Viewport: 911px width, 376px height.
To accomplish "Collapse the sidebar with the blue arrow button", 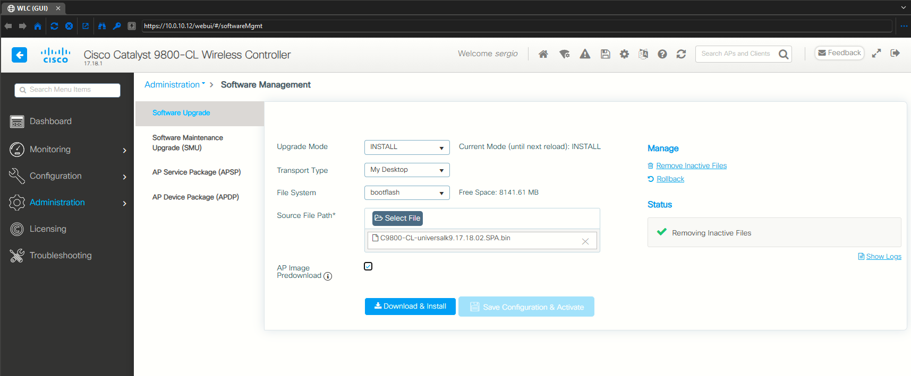I will tap(20, 55).
